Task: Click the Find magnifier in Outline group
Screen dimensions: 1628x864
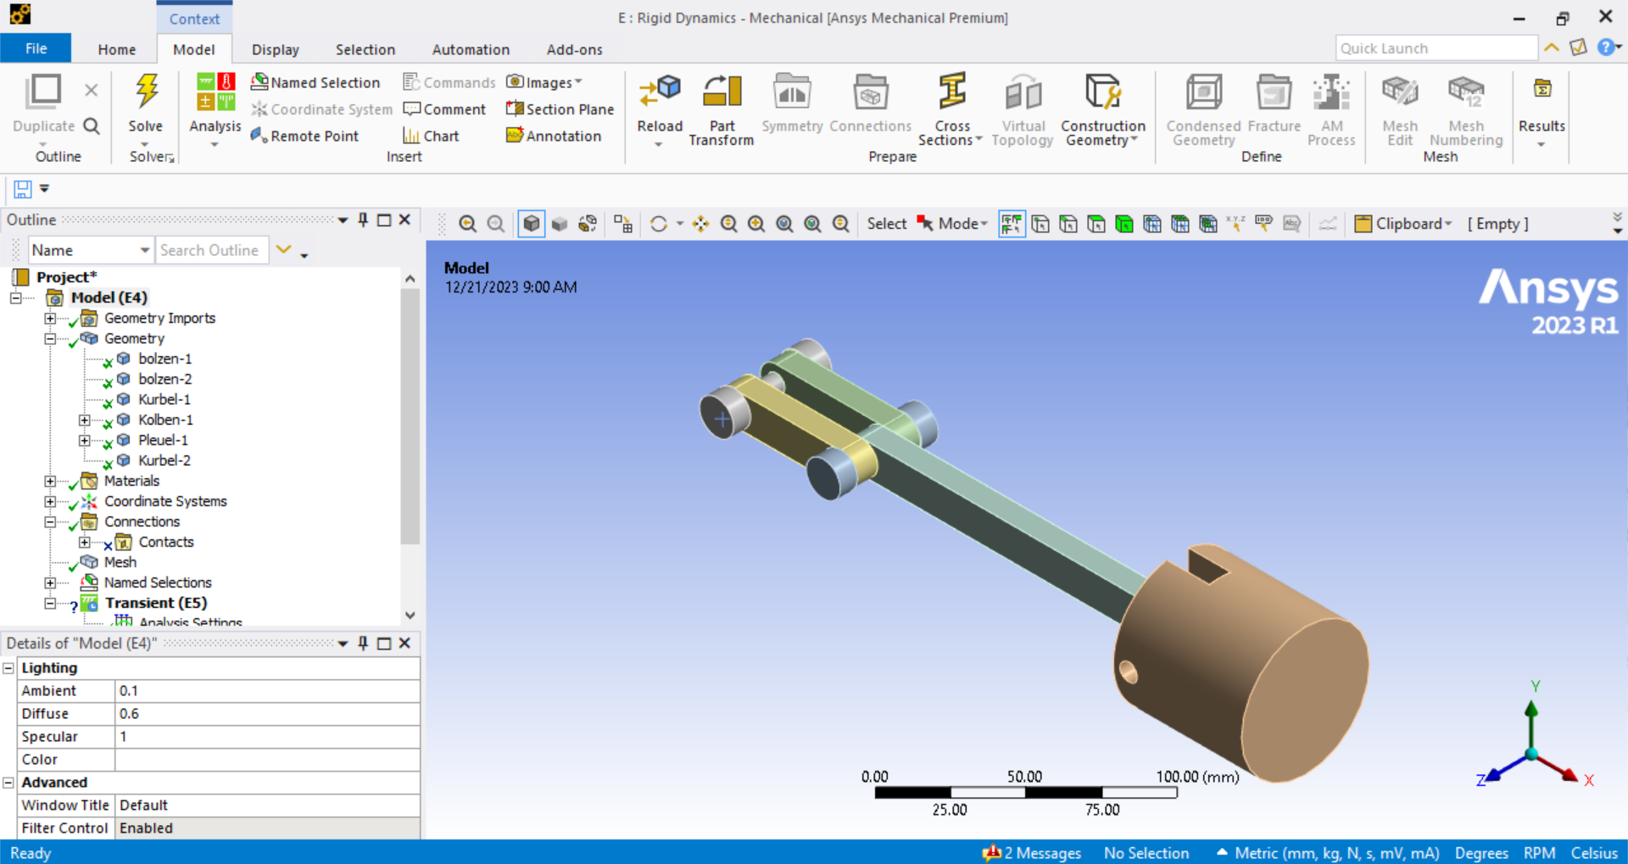Action: [x=92, y=126]
